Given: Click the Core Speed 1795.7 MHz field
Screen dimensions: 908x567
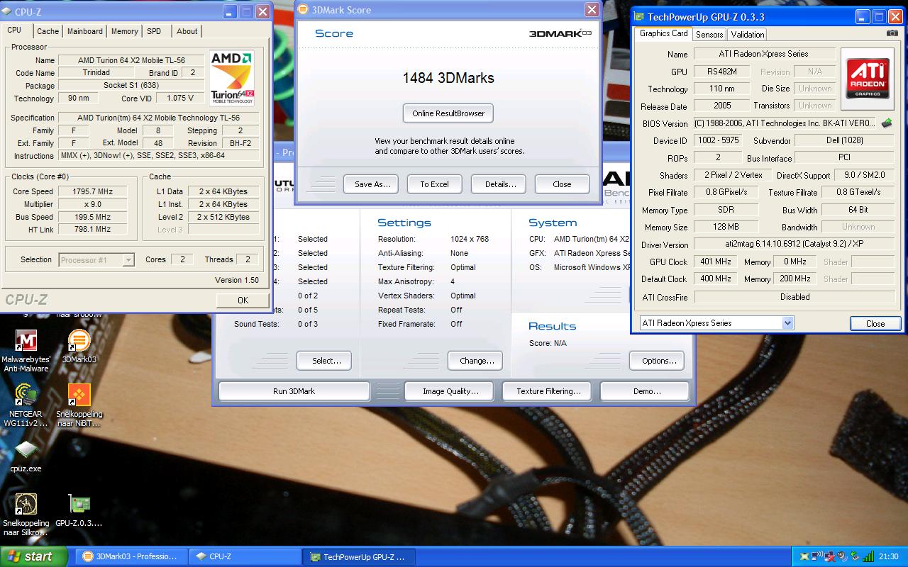Looking at the screenshot, I should point(92,191).
